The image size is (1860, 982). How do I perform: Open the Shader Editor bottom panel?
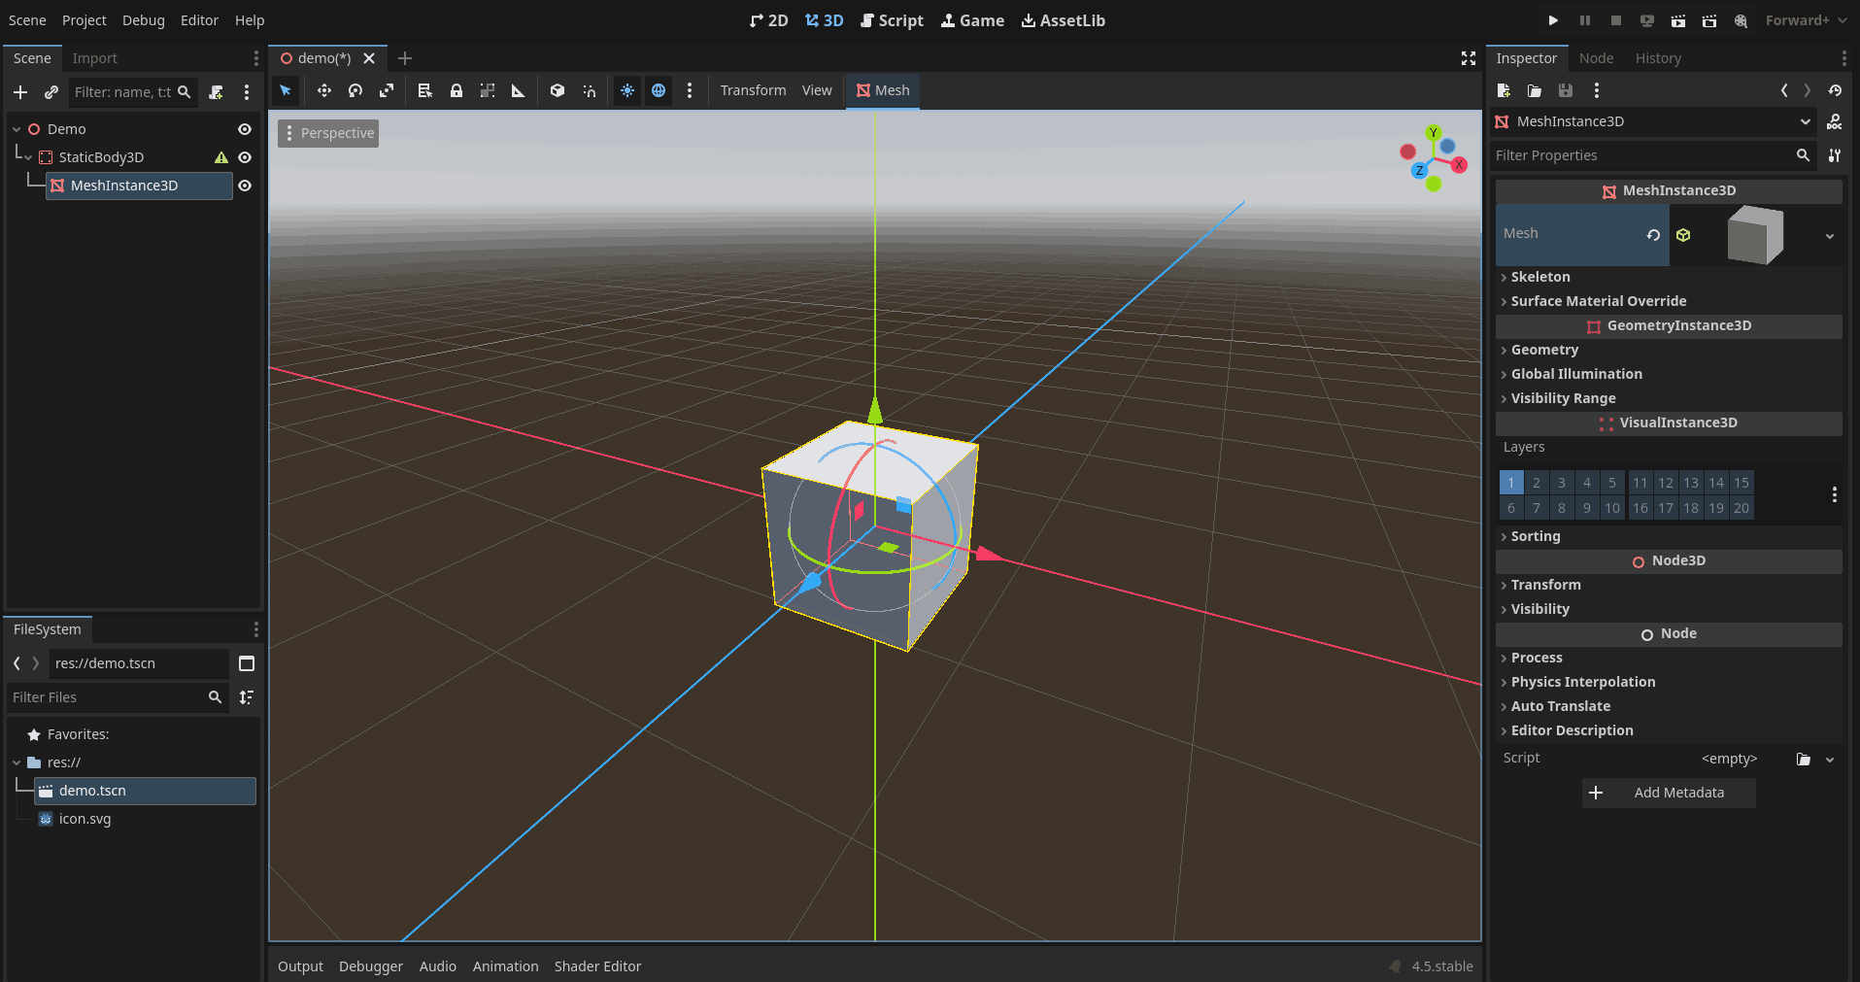[x=597, y=966]
